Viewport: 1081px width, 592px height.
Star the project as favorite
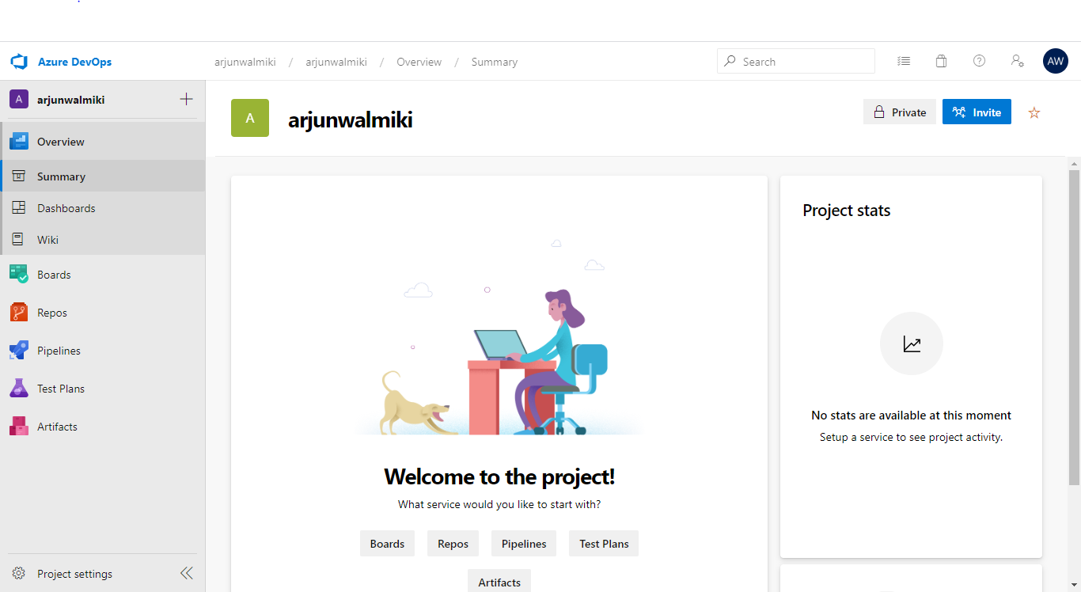(1034, 112)
